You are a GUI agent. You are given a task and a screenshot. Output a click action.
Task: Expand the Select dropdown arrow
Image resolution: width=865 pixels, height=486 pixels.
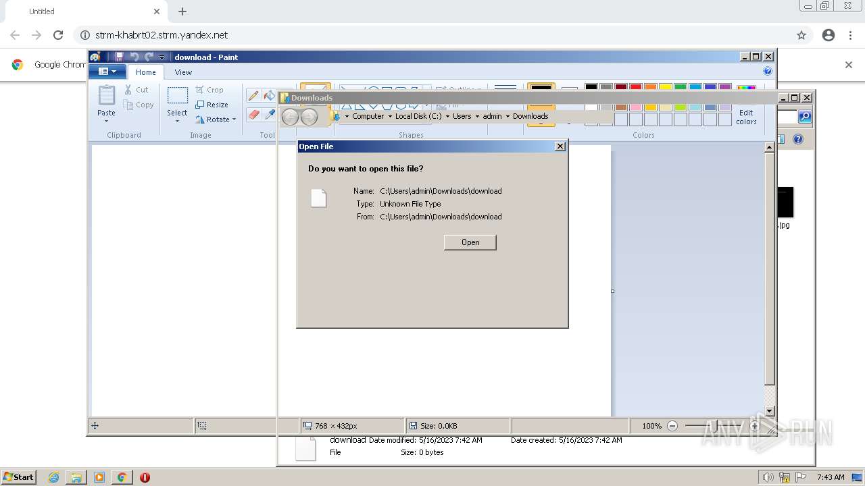pos(177,122)
